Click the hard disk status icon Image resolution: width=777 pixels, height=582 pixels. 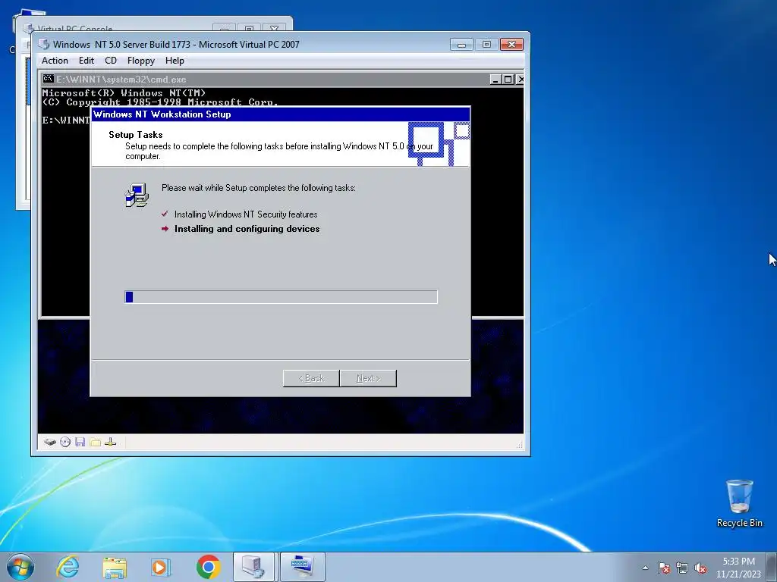49,442
